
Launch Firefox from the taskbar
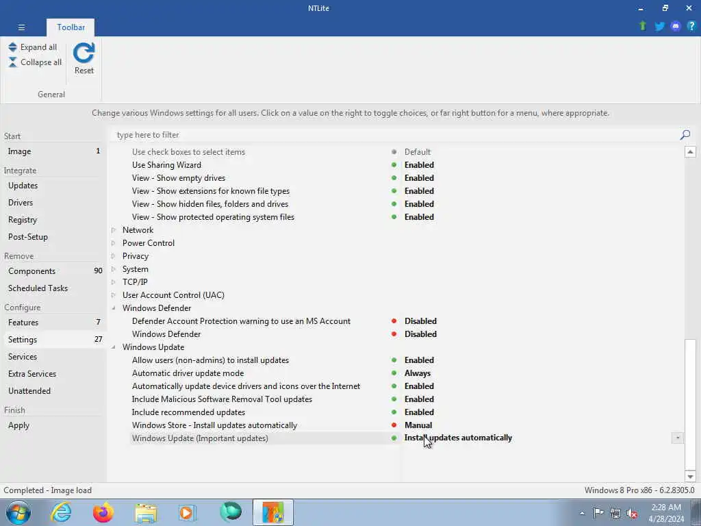point(103,512)
